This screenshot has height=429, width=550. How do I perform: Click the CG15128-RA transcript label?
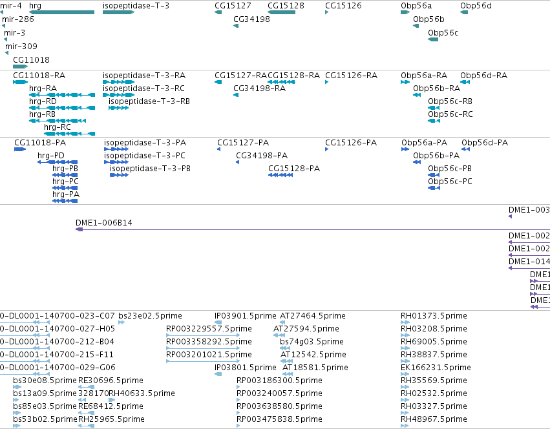click(x=294, y=76)
